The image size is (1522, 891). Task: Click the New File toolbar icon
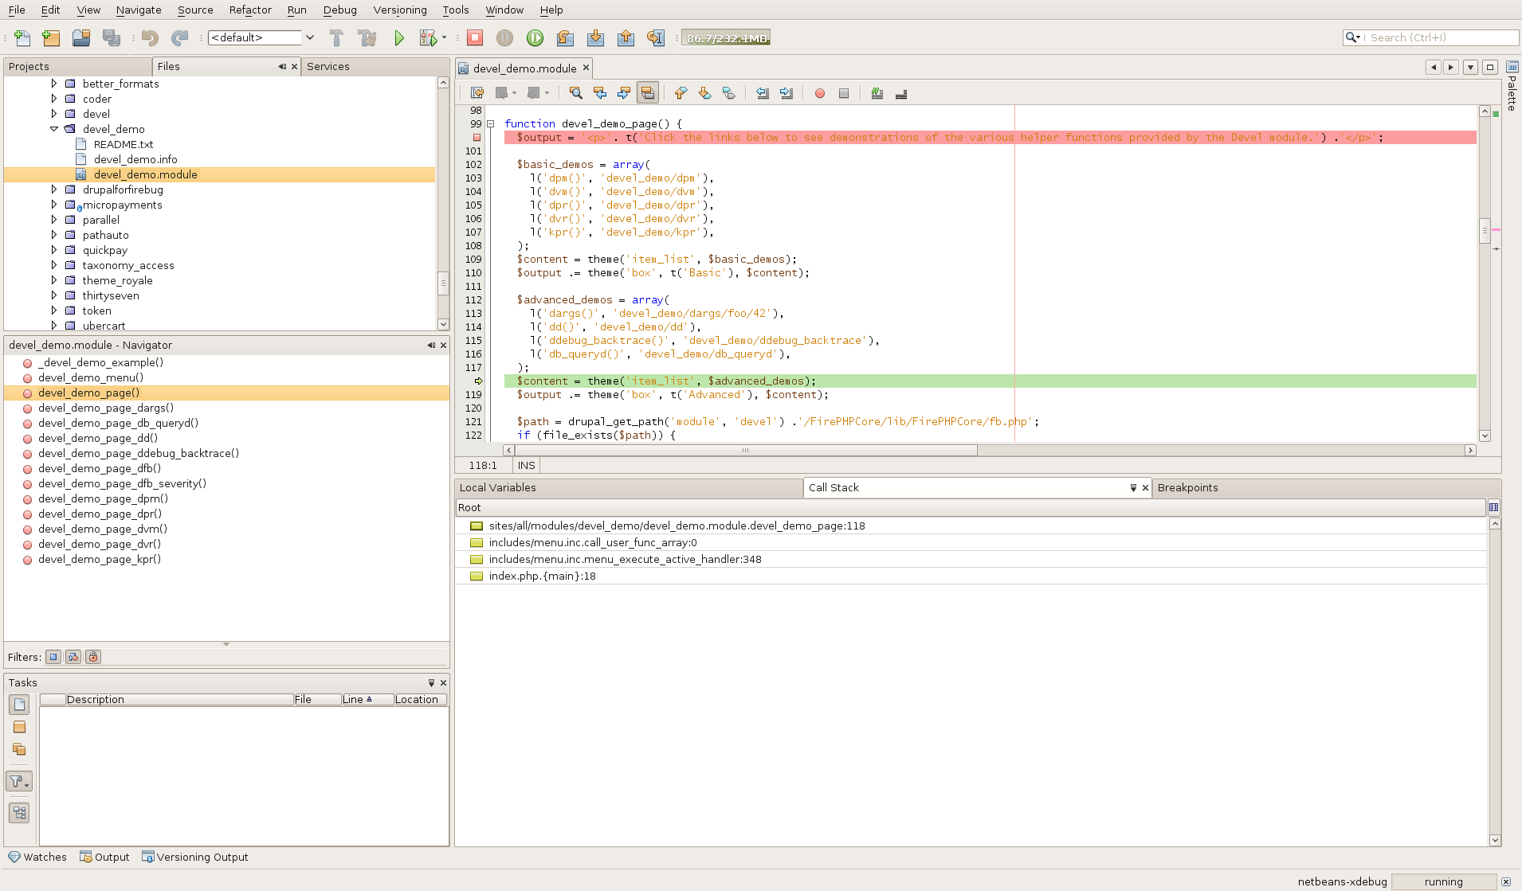[22, 37]
